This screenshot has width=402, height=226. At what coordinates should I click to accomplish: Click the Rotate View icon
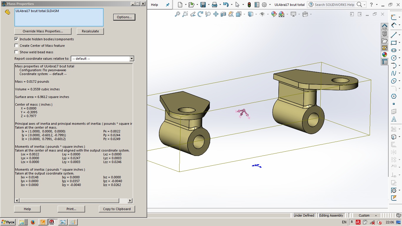[x=200, y=14]
